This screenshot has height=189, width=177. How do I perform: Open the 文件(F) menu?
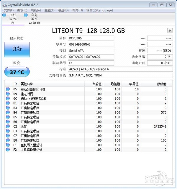9,10
